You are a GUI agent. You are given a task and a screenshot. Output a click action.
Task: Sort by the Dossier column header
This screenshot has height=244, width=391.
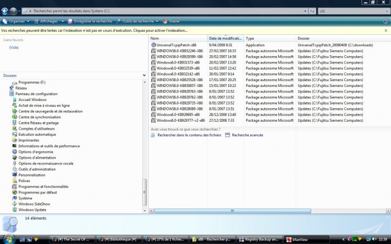[343, 38]
